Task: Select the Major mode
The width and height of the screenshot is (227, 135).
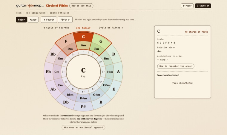Action: [22, 19]
